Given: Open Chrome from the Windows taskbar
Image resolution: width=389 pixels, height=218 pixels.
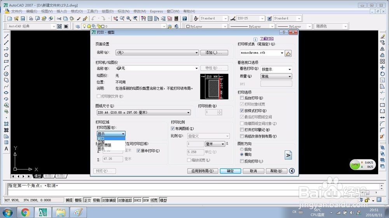Looking at the screenshot, I should point(25,212).
